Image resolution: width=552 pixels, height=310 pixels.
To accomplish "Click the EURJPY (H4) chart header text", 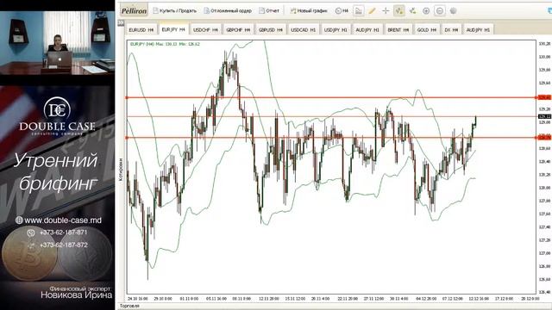I will pyautogui.click(x=165, y=44).
